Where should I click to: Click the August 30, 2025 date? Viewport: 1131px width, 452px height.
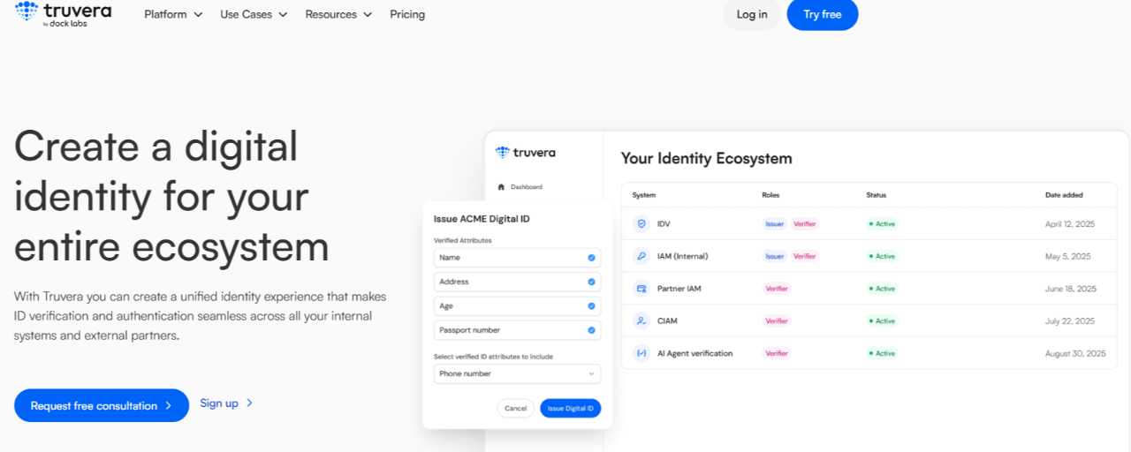point(1075,353)
